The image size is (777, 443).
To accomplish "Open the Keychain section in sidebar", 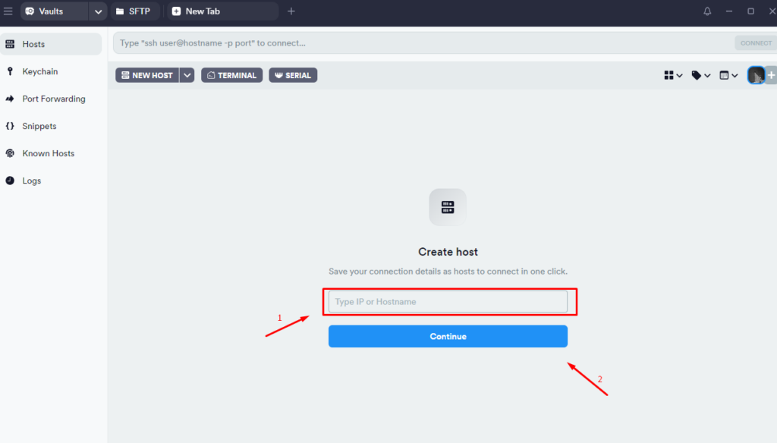I will point(36,71).
